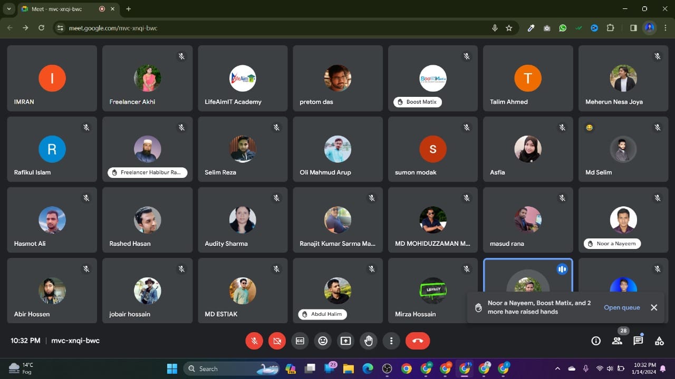Show the participants list with 28 people
This screenshot has width=675, height=379.
click(x=617, y=341)
